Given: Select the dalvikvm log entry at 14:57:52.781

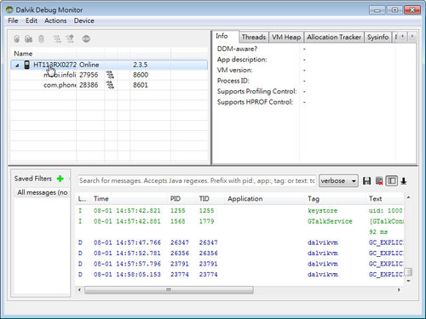Looking at the screenshot, I should (240, 253).
